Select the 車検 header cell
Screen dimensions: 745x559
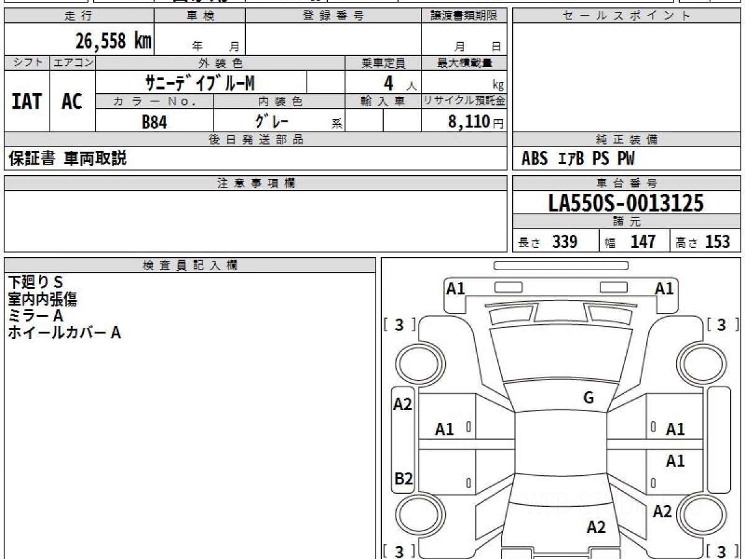coord(200,17)
